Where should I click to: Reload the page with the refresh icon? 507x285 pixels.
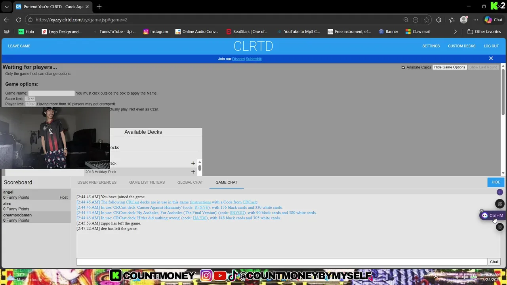pyautogui.click(x=19, y=20)
